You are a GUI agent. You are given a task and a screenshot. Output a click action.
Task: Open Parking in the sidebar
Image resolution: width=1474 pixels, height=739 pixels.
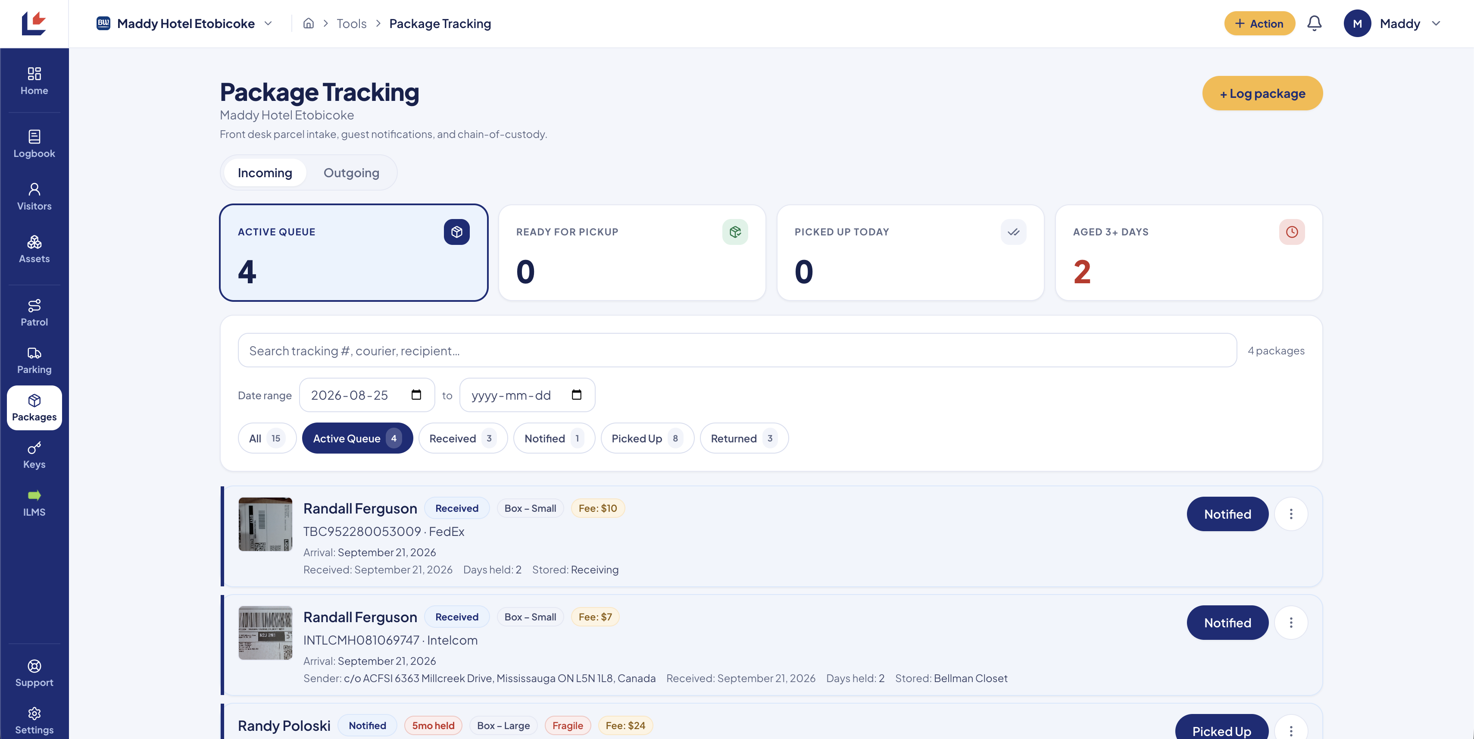pos(34,360)
